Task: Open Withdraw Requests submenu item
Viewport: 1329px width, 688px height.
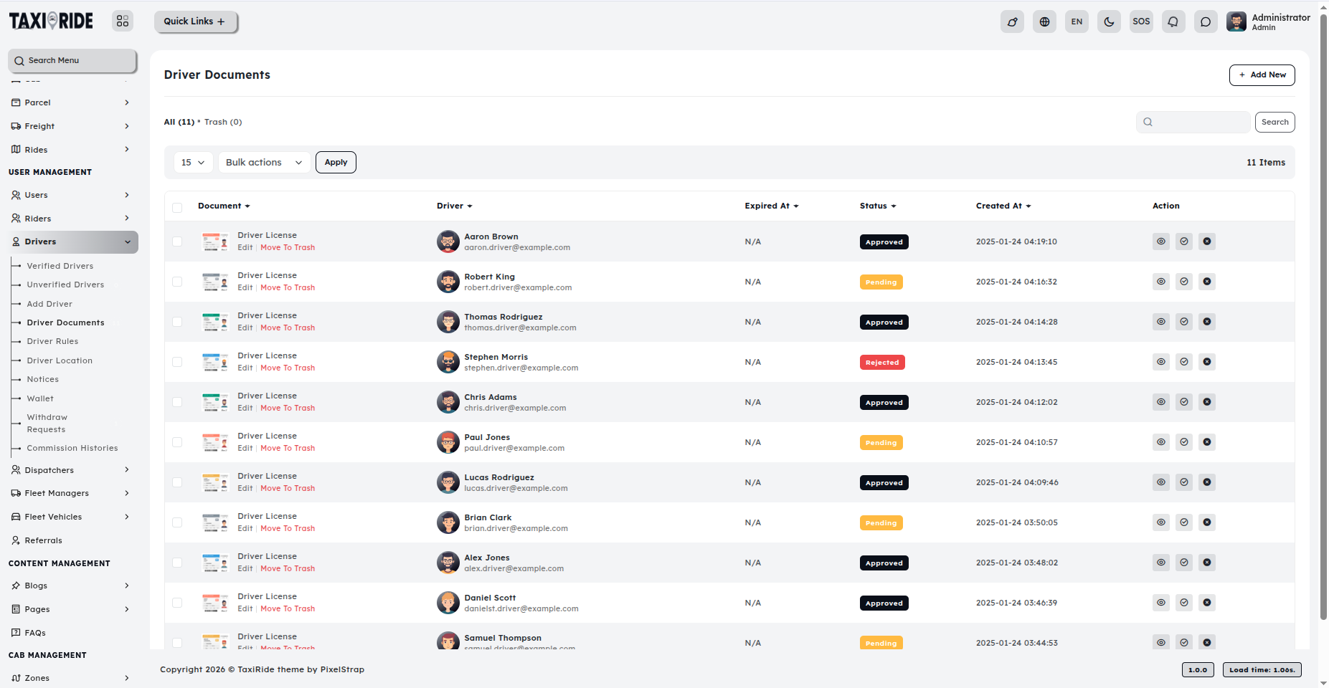Action: 47,423
